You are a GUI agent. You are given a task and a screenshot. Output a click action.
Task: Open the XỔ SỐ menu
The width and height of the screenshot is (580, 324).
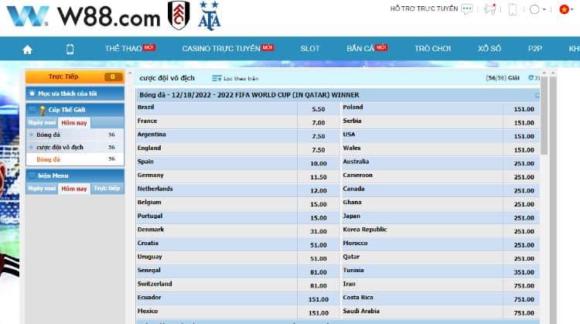point(489,49)
